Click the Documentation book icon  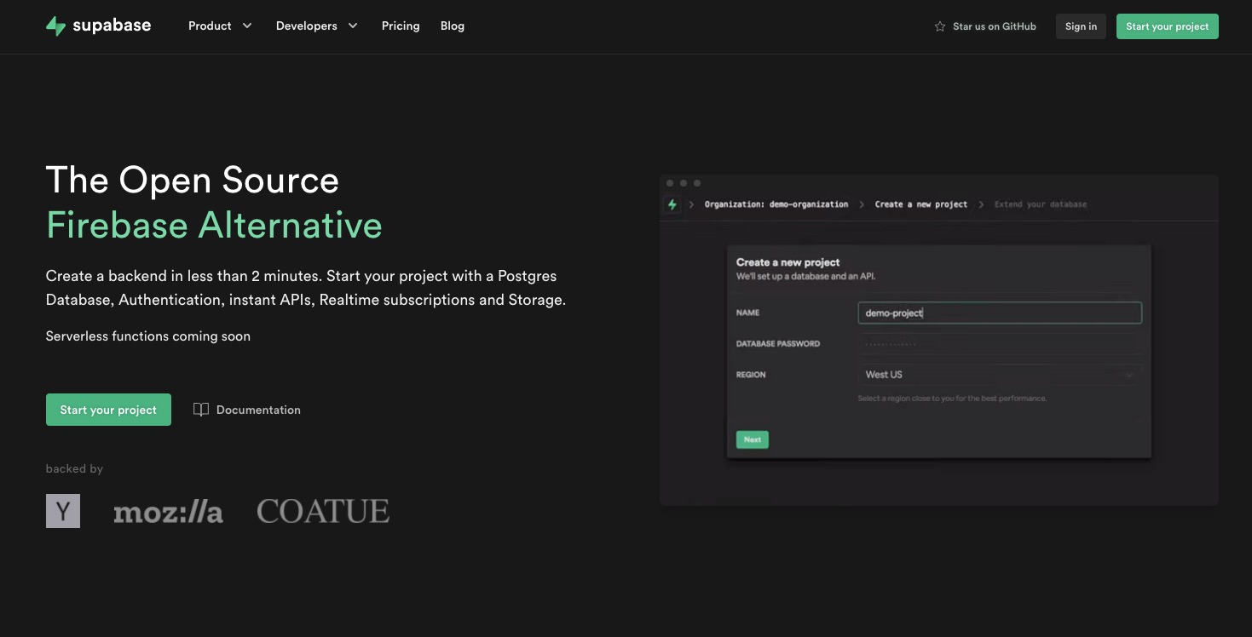(x=201, y=410)
